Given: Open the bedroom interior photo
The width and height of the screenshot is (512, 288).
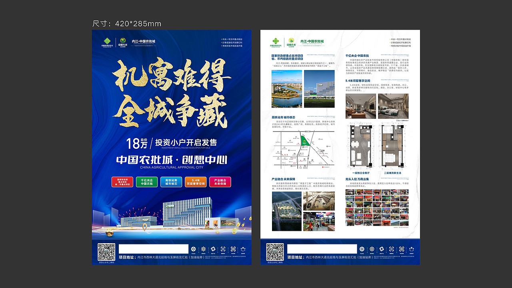Looking at the screenshot, I should point(393,106).
